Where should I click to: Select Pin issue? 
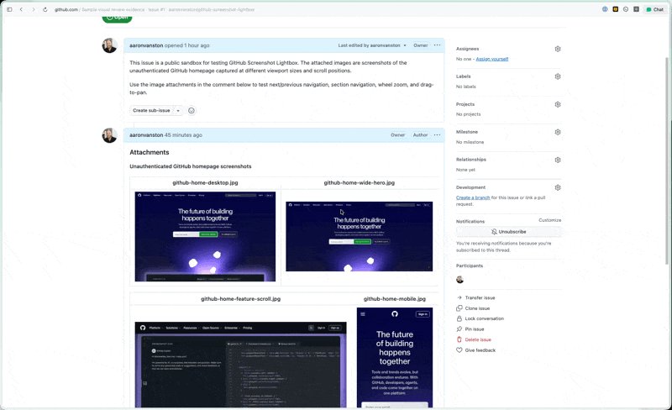point(470,329)
